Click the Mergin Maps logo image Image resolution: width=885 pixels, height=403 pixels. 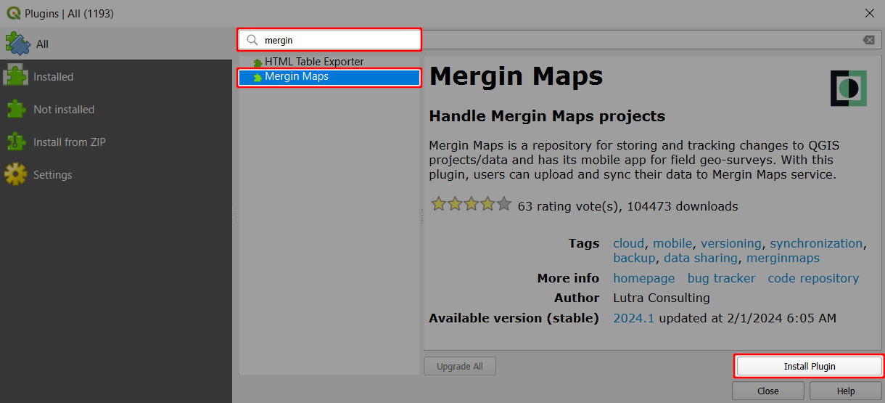click(x=849, y=89)
